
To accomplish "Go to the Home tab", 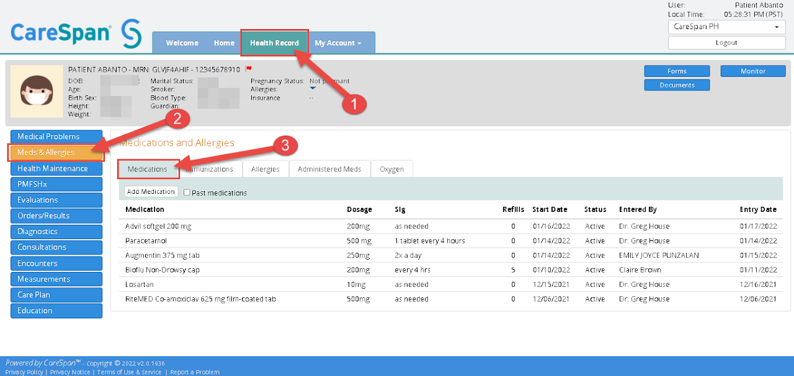I will 224,43.
